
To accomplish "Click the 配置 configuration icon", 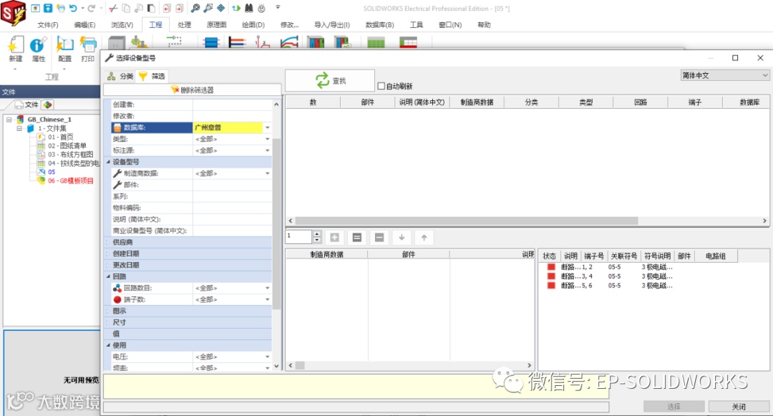I will point(64,45).
